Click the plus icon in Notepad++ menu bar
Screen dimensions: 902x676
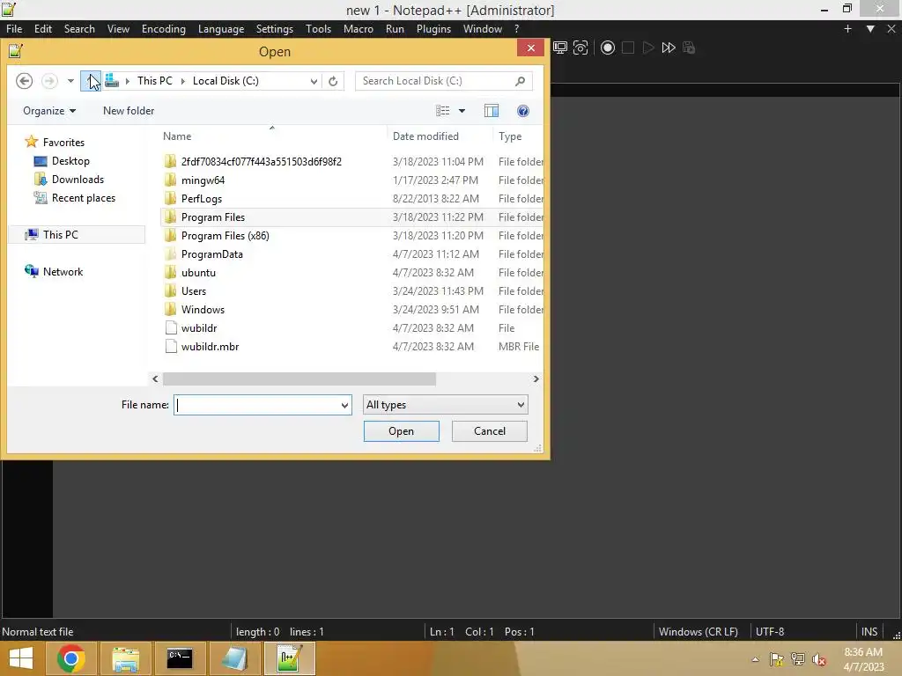(847, 29)
